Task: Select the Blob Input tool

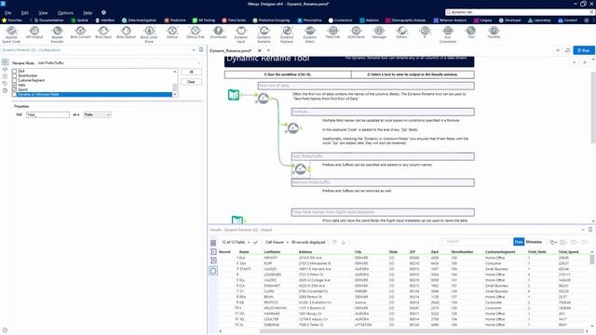Action: coord(103,33)
